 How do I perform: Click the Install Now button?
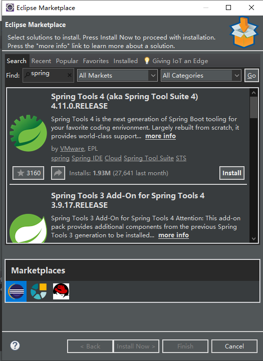coord(136,346)
